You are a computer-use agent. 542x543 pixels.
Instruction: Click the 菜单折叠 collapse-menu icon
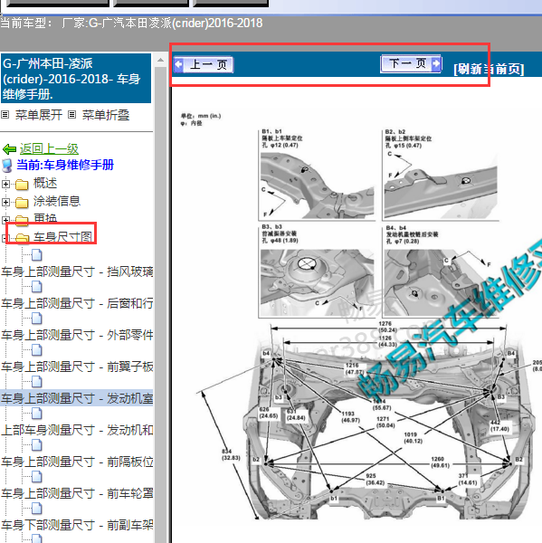[71, 115]
